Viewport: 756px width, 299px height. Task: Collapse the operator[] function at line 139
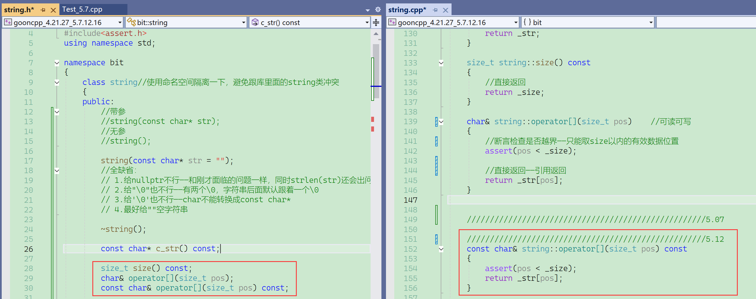coord(441,122)
